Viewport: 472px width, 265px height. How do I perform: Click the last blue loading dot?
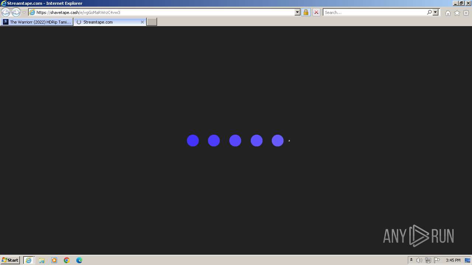click(278, 141)
